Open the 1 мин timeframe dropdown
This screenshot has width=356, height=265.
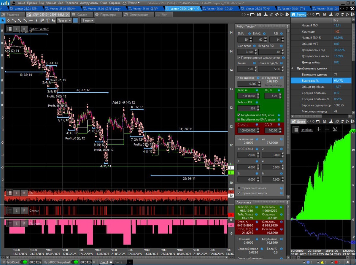[x=88, y=20]
